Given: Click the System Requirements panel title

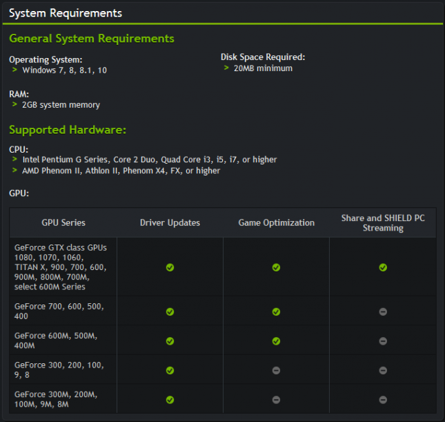Looking at the screenshot, I should [66, 13].
